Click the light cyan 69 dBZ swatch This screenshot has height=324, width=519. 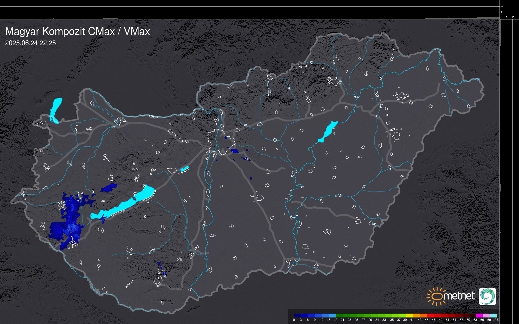493,316
